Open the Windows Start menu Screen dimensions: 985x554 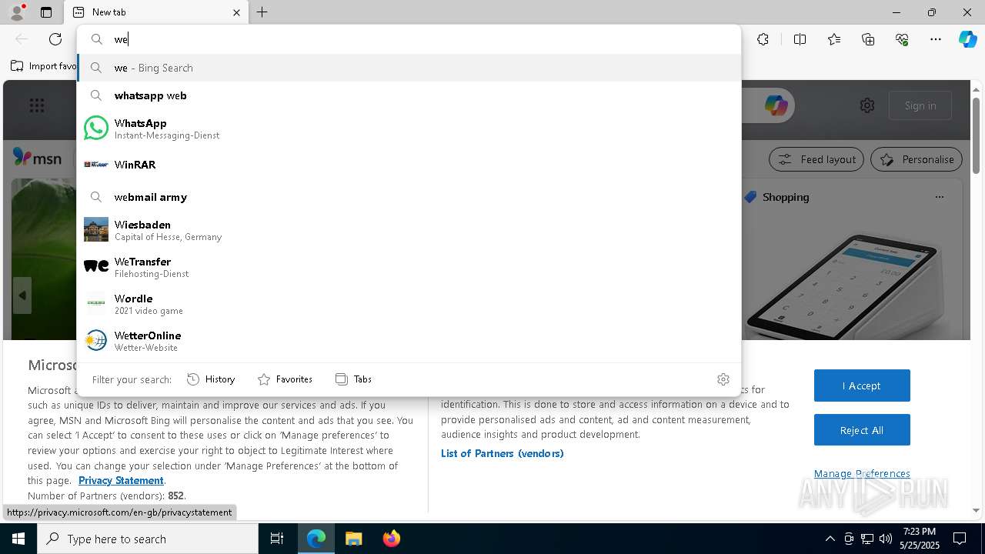[x=18, y=539]
